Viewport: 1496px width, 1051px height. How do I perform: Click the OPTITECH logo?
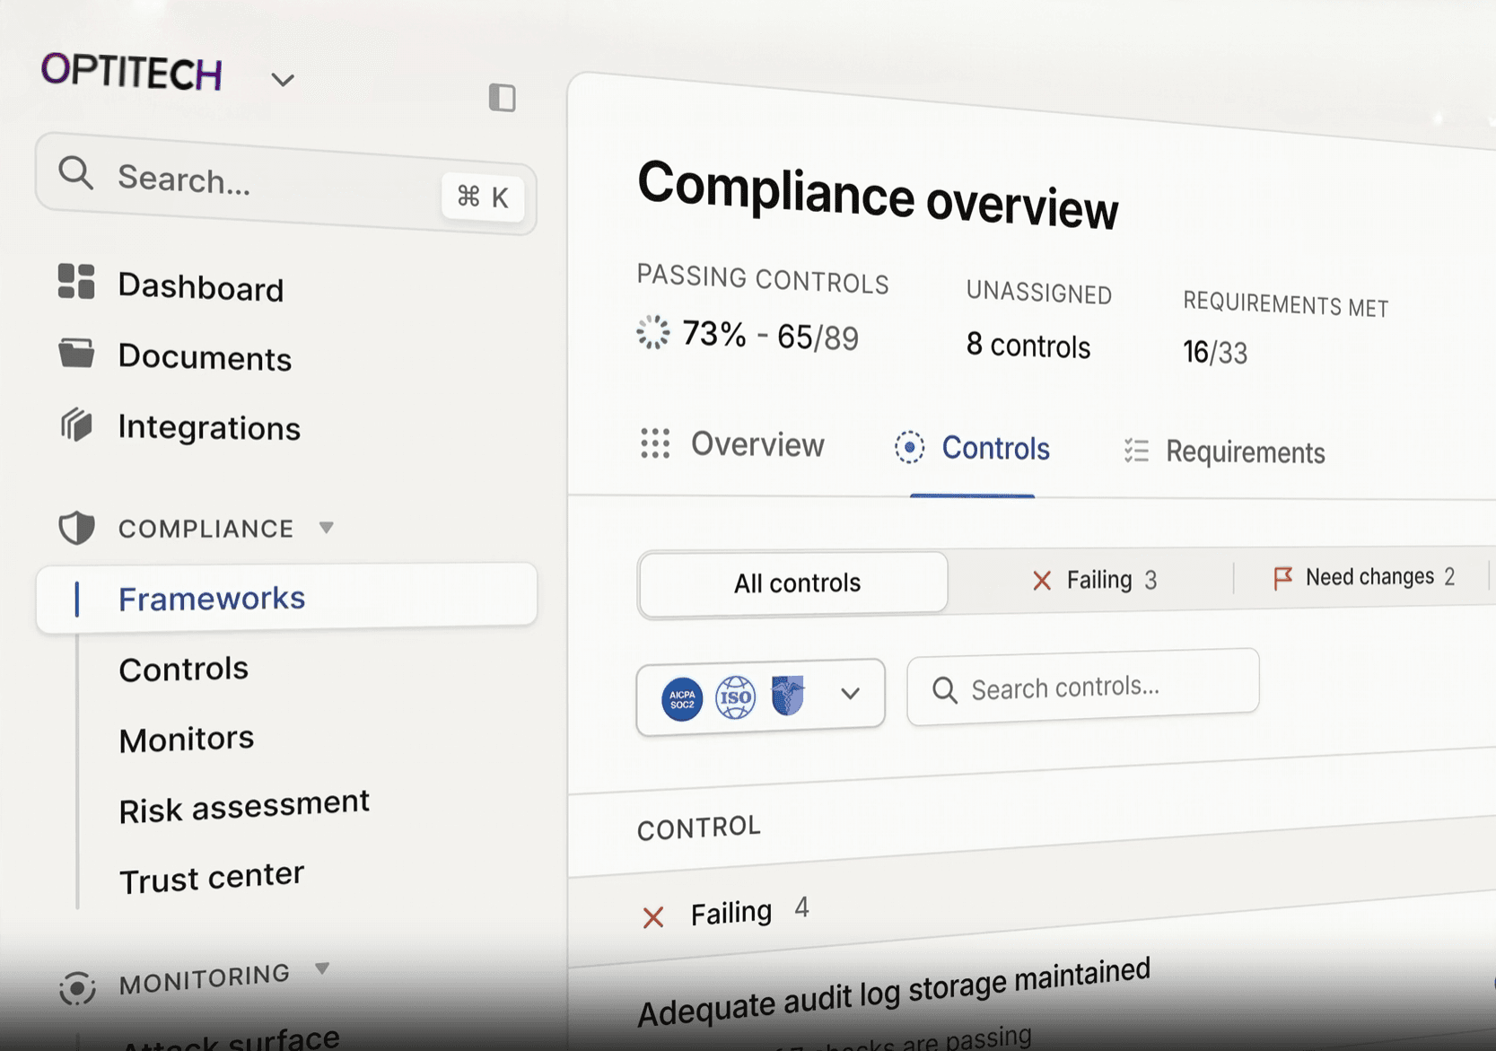132,72
